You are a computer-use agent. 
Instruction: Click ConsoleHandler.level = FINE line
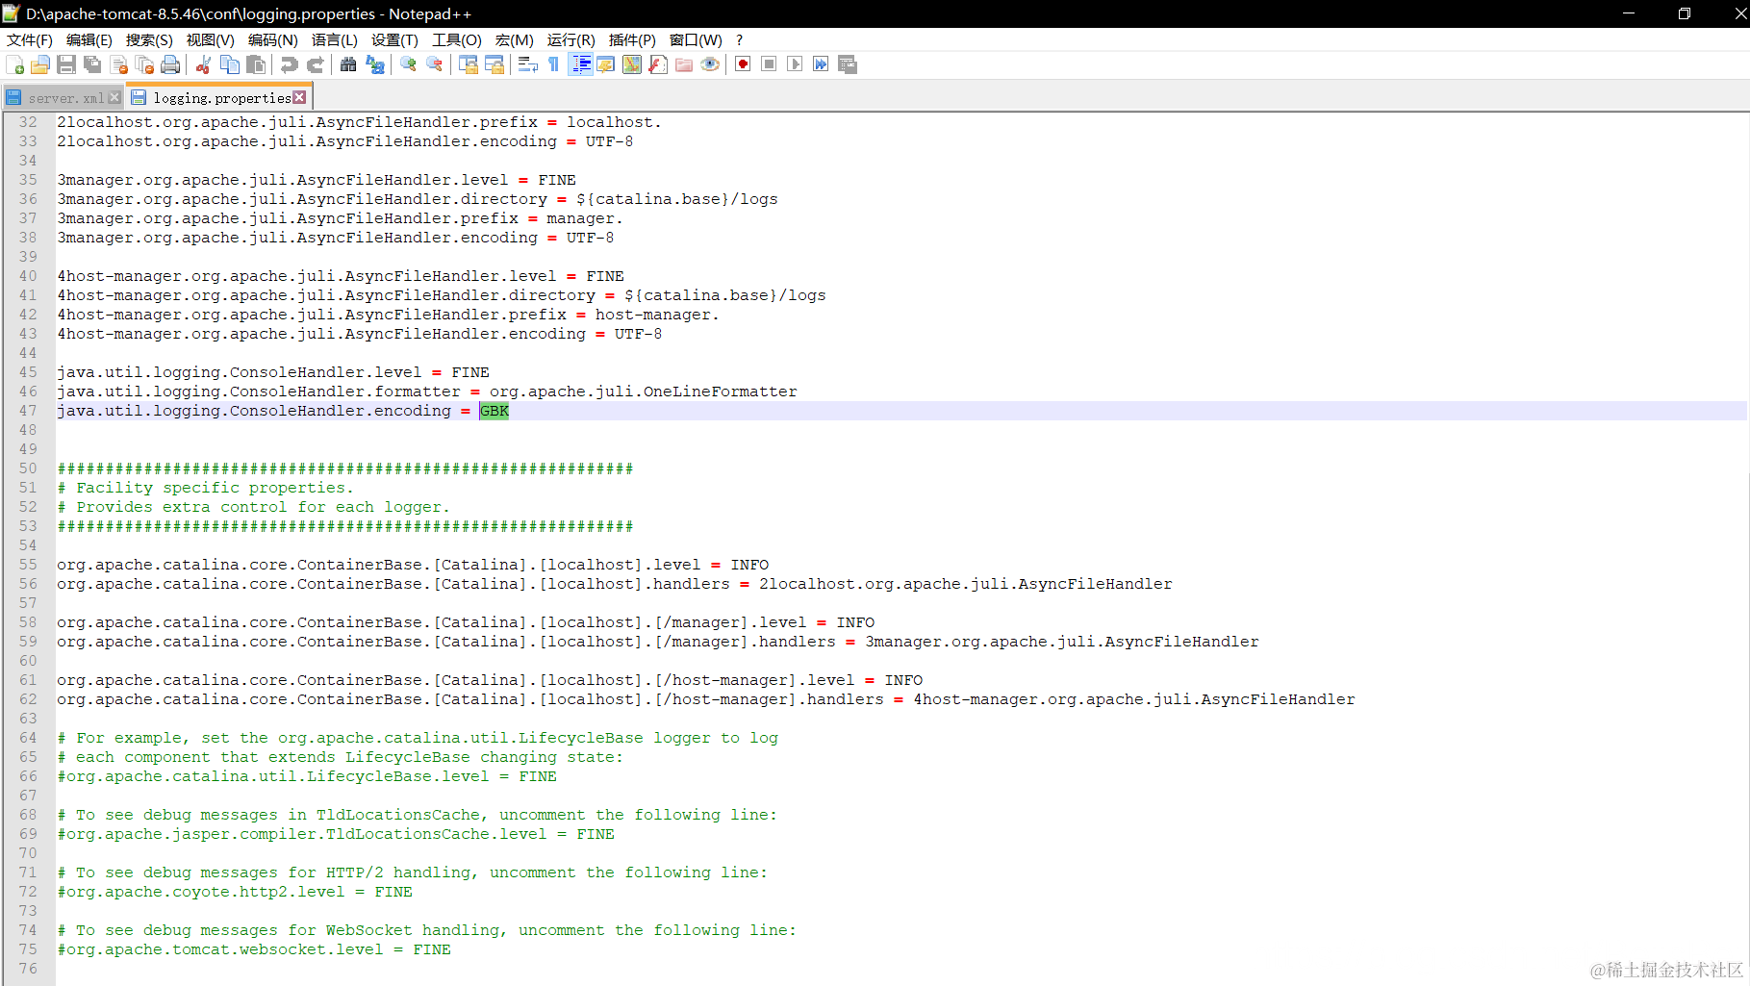273,372
